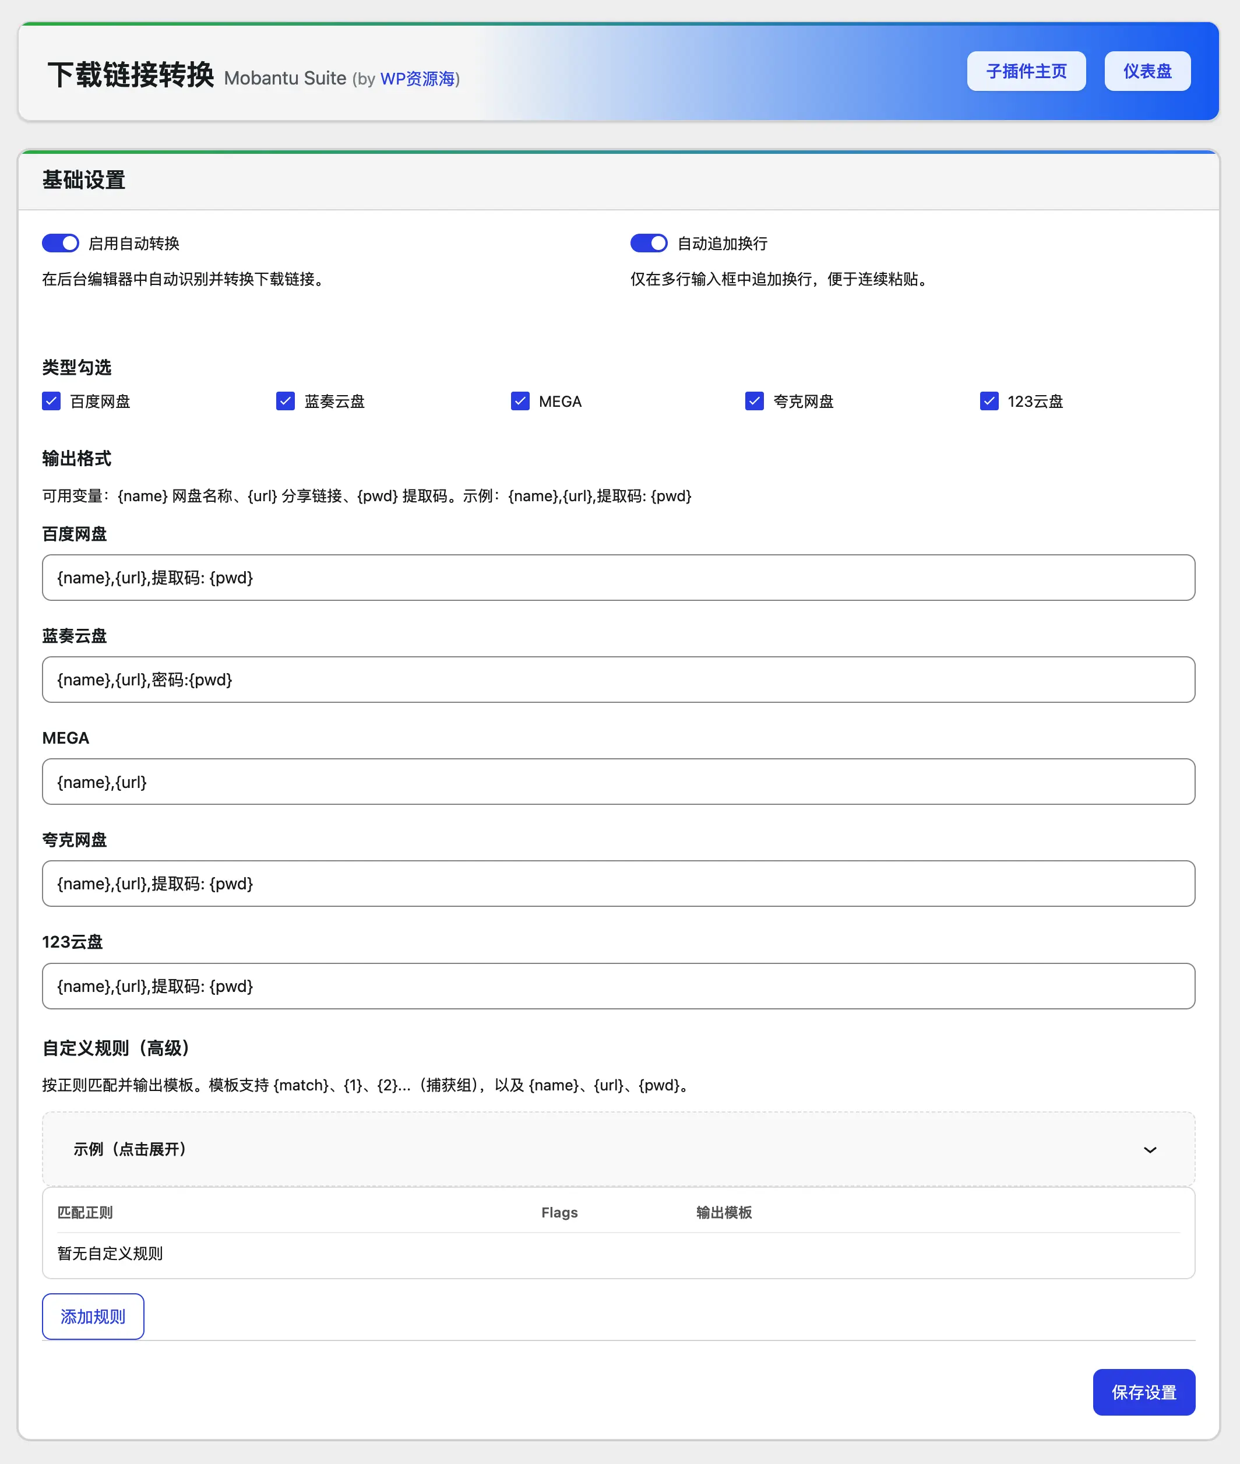Focus the 百度网盘 output format field
Image resolution: width=1240 pixels, height=1464 pixels.
click(619, 578)
